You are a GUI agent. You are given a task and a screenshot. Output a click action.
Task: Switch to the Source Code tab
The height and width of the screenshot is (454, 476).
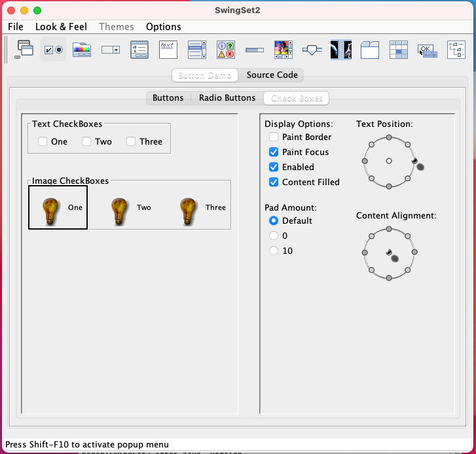tap(272, 75)
